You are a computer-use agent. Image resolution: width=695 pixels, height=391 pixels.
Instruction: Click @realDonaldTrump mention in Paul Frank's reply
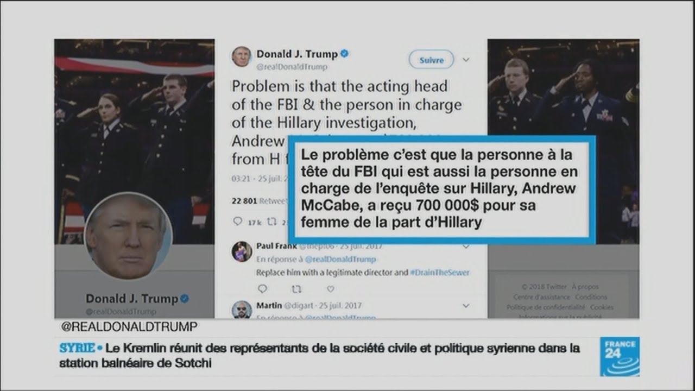pyautogui.click(x=340, y=260)
